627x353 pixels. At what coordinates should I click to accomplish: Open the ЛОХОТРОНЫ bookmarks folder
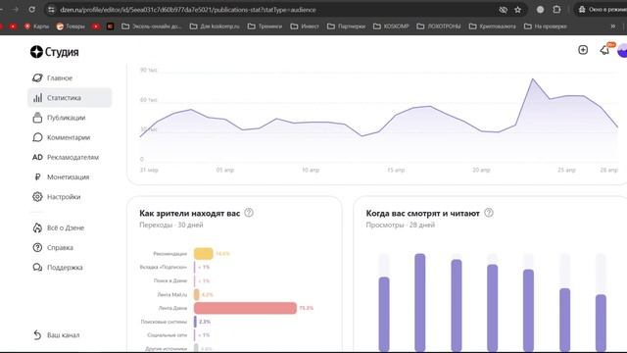(x=439, y=26)
